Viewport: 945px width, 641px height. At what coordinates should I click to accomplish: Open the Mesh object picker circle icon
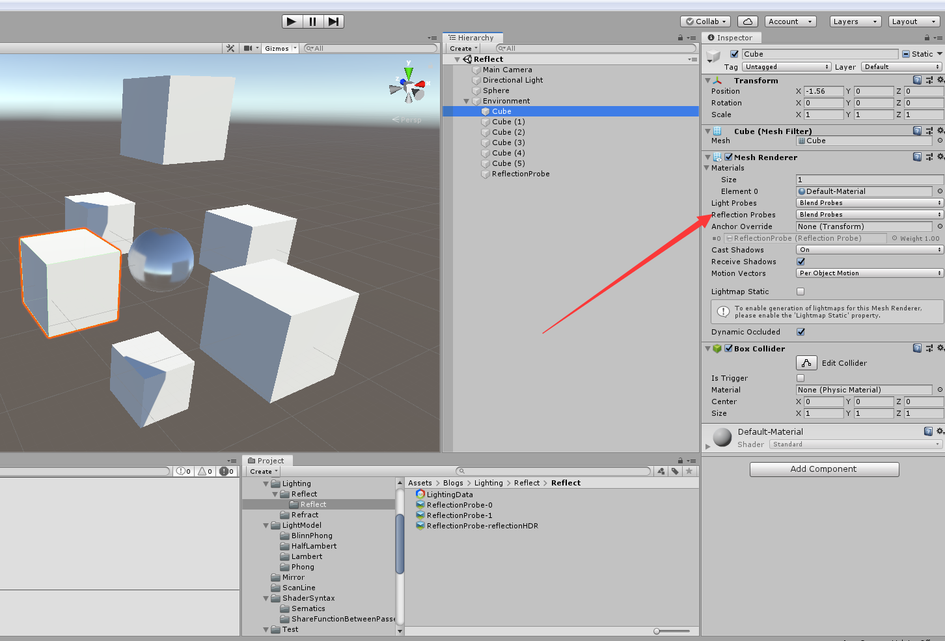(940, 141)
